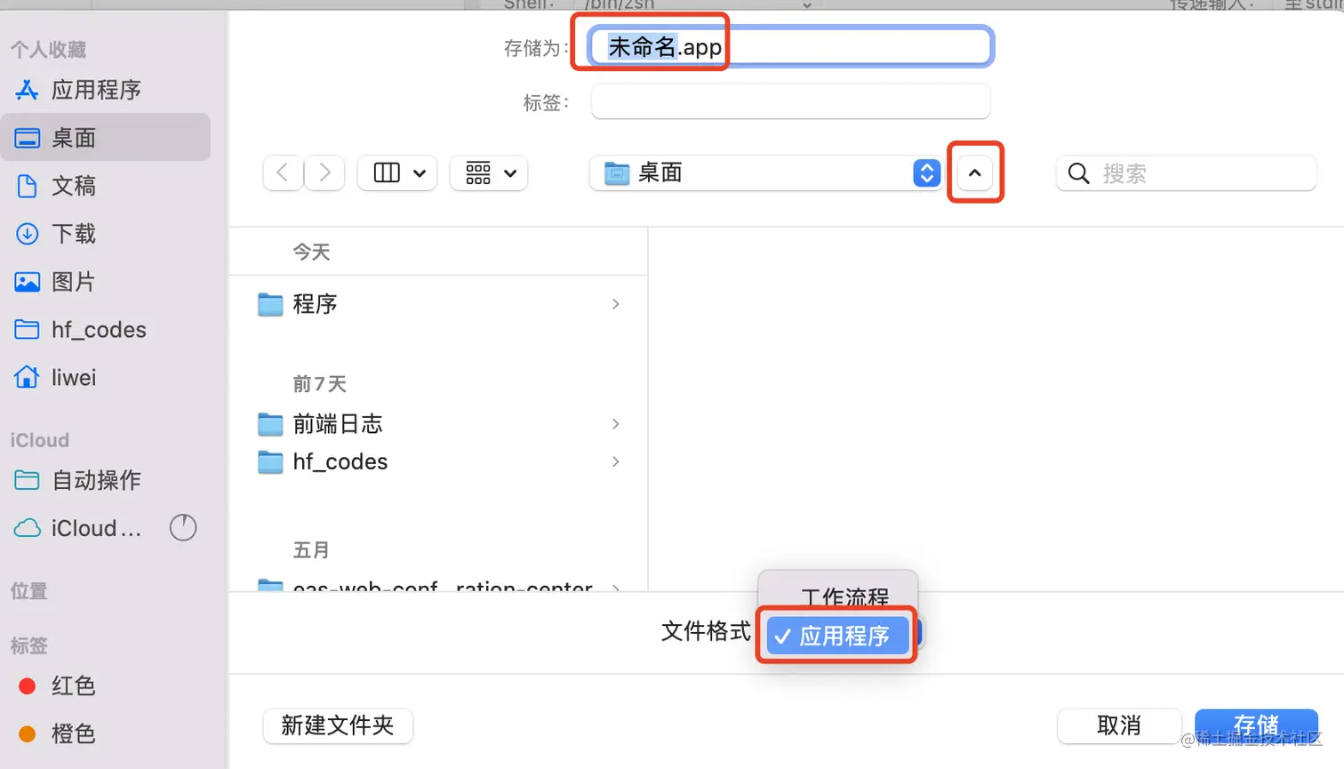Click the search (搜索) field
This screenshot has height=769, width=1344.
1187,173
